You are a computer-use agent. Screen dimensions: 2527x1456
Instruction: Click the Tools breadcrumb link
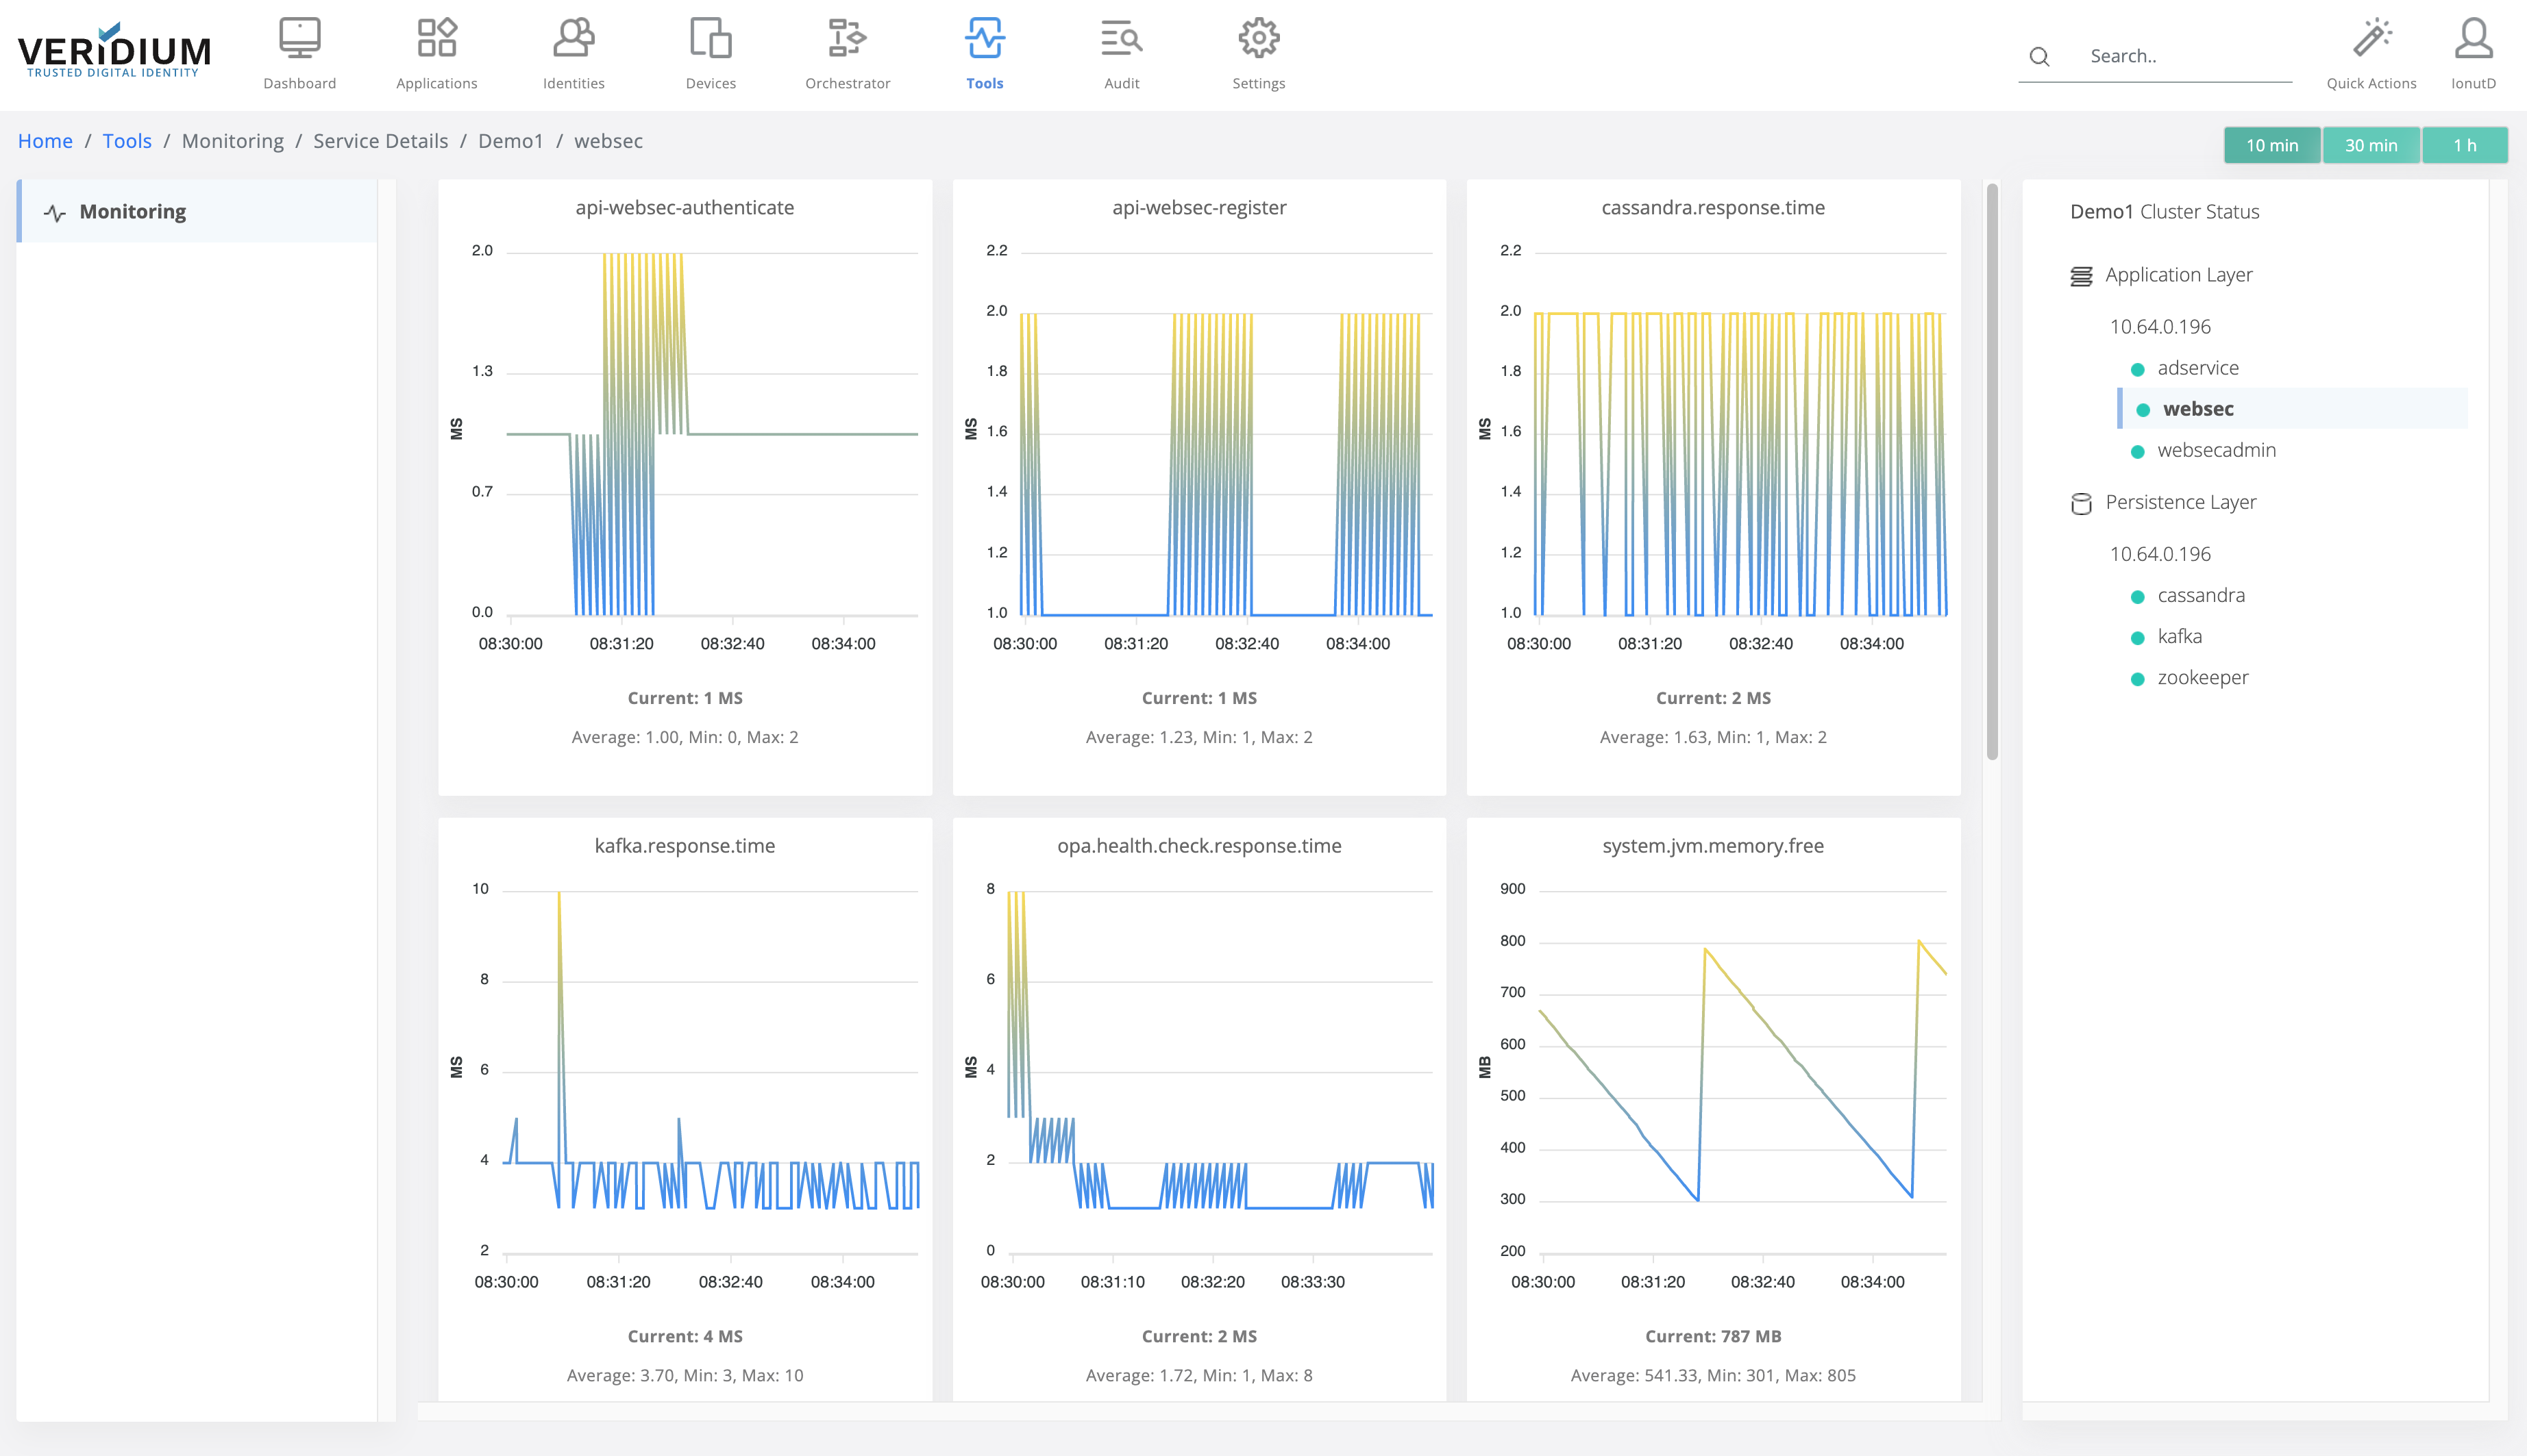[127, 141]
